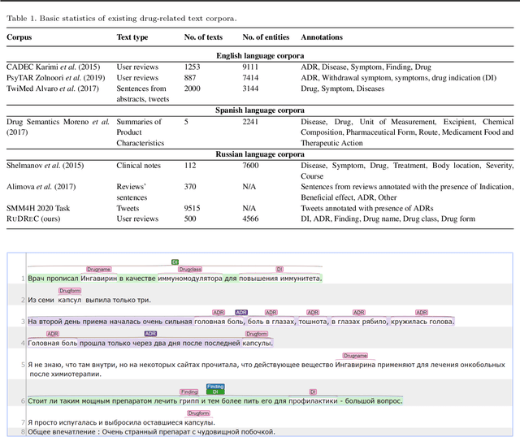Click the Drugform tag above капсулы in sentence 4

(x=257, y=334)
